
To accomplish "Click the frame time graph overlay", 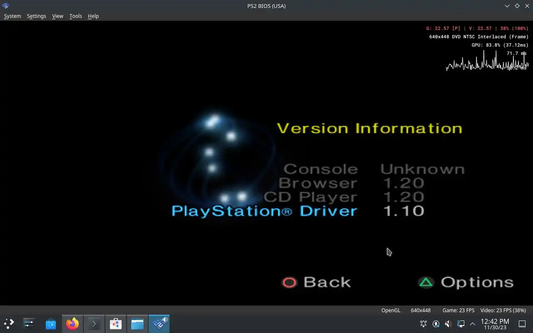I will click(487, 60).
